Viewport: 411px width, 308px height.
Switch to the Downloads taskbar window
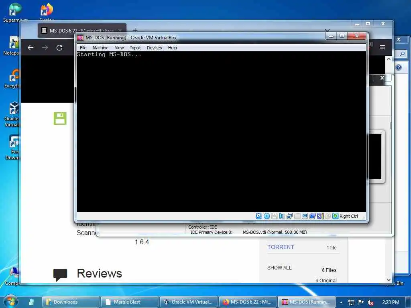[71, 302]
